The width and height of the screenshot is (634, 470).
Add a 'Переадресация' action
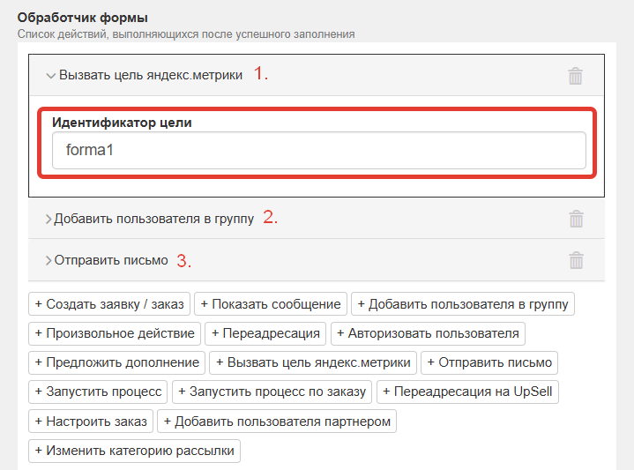(266, 333)
